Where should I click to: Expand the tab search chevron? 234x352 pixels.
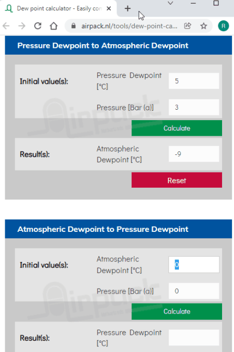171,3
